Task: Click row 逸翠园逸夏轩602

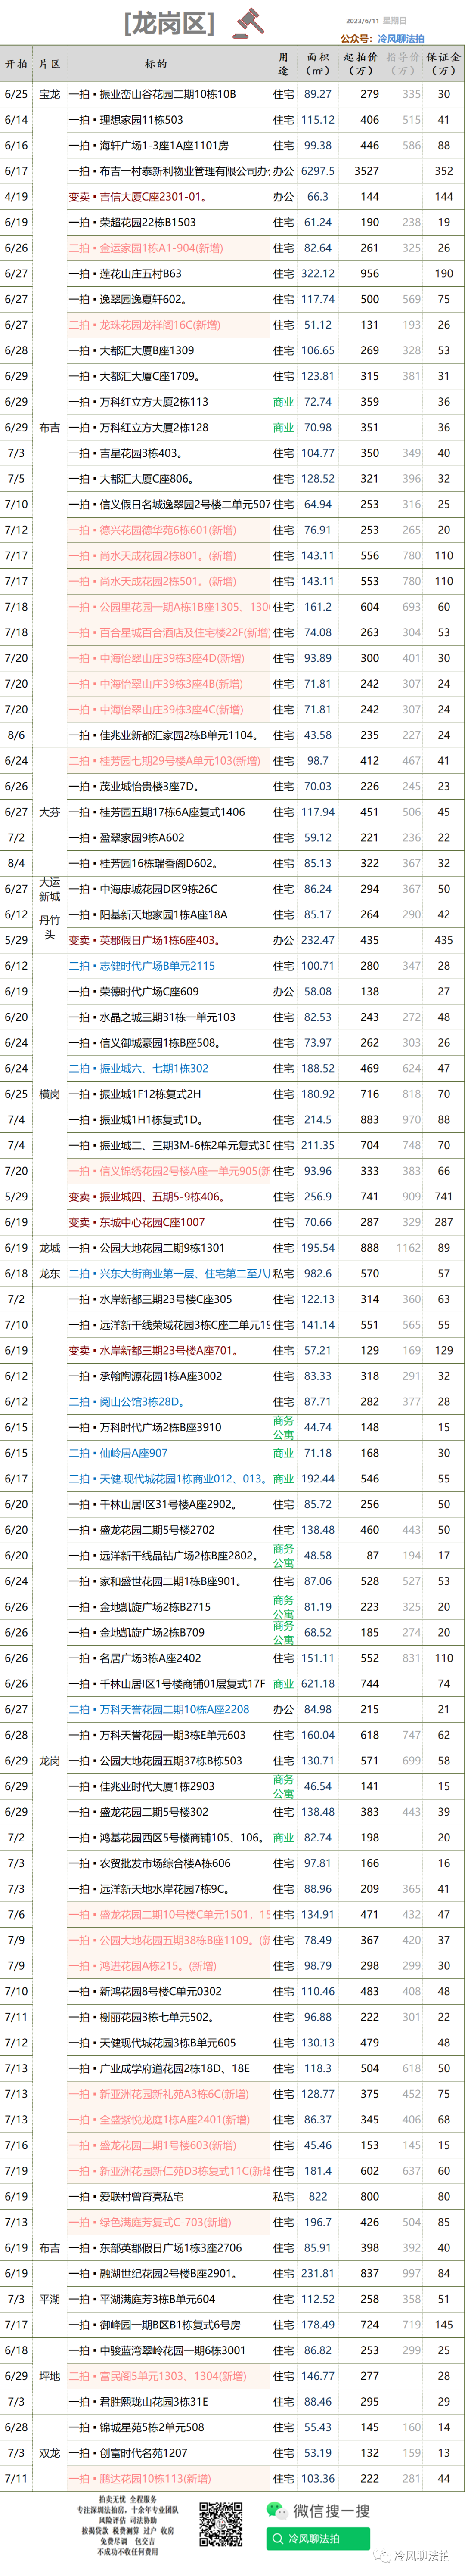Action: click(232, 299)
